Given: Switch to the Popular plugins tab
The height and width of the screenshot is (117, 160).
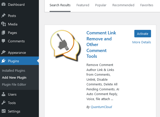Looking at the screenshot, I should pyautogui.click(x=101, y=5).
